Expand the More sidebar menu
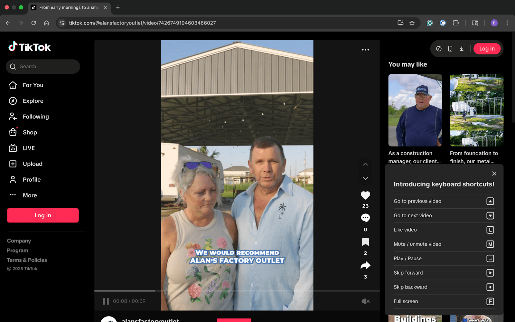The width and height of the screenshot is (515, 322). click(x=30, y=195)
